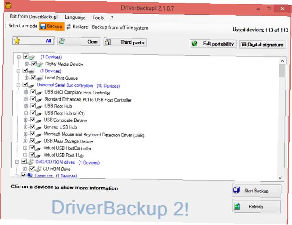Select the USB Root Hub (xHCI) row
Viewport: 292px width, 225px height.
(x=65, y=113)
